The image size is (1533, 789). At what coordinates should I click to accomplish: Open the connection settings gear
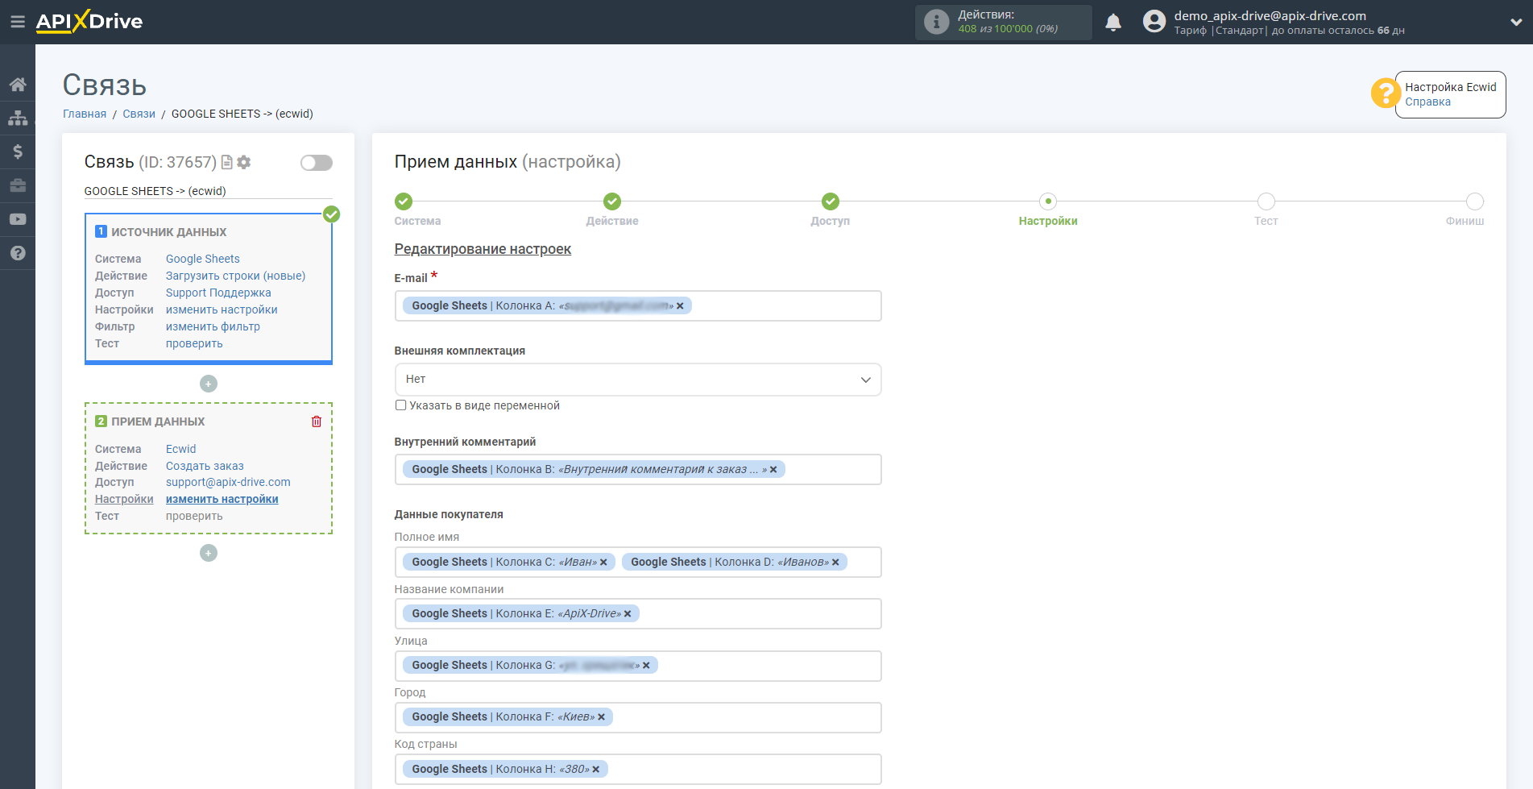point(244,162)
